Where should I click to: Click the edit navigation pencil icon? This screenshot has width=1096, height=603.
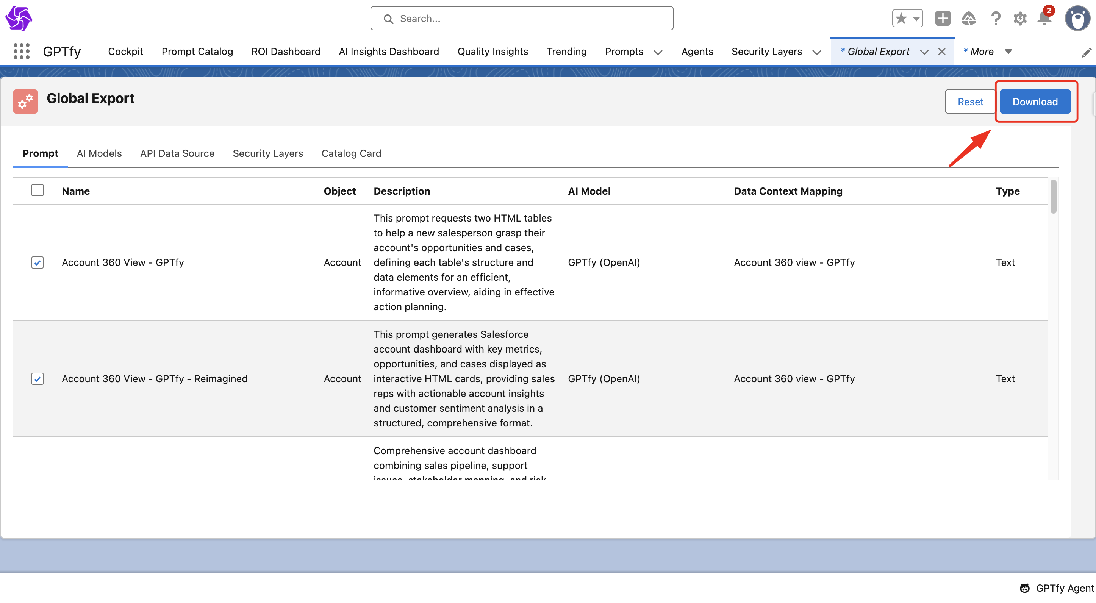coord(1086,52)
